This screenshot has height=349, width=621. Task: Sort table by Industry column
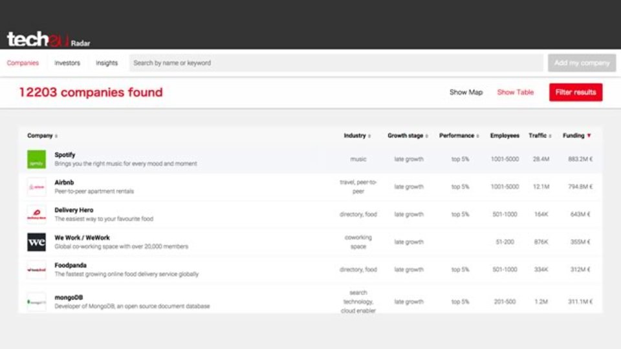(x=357, y=136)
